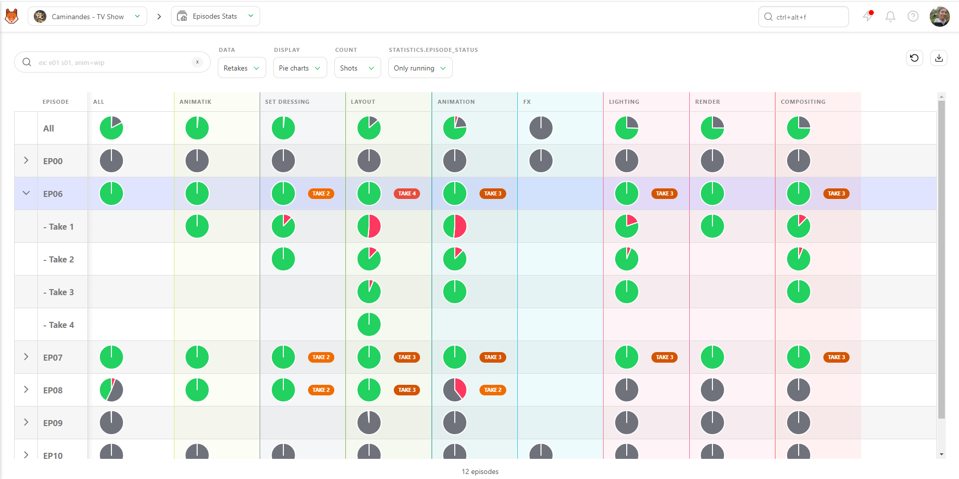
Task: Select the - Take 3 row label
Action: pos(58,292)
